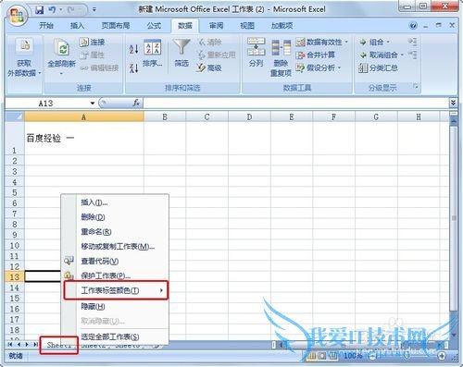Click the Office button logo
This screenshot has height=367, width=463.
(x=17, y=15)
